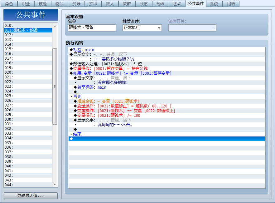275x203 pixels.
Task: Select common event 012
Action: point(28,35)
